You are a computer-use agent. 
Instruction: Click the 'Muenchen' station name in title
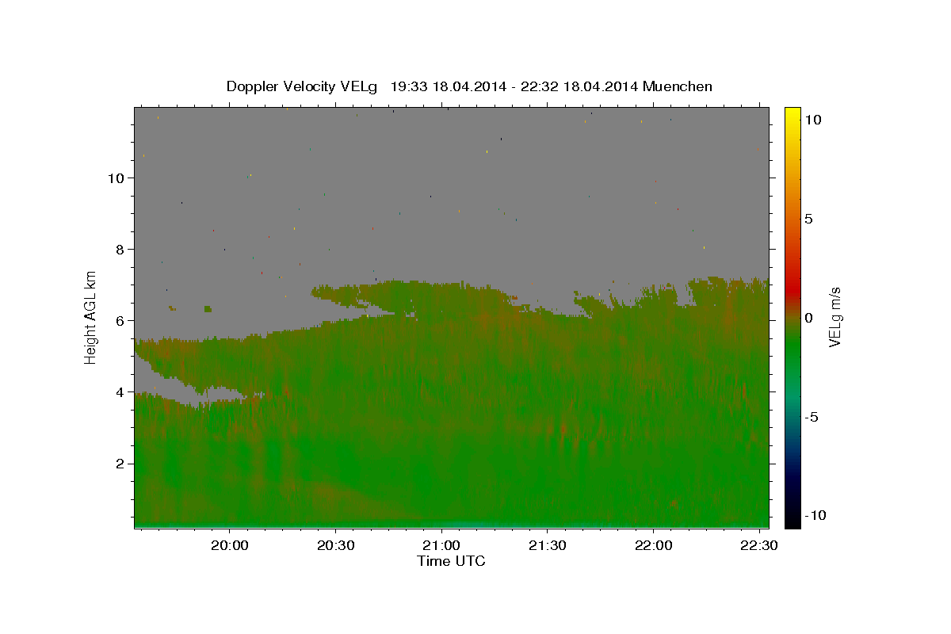point(678,86)
